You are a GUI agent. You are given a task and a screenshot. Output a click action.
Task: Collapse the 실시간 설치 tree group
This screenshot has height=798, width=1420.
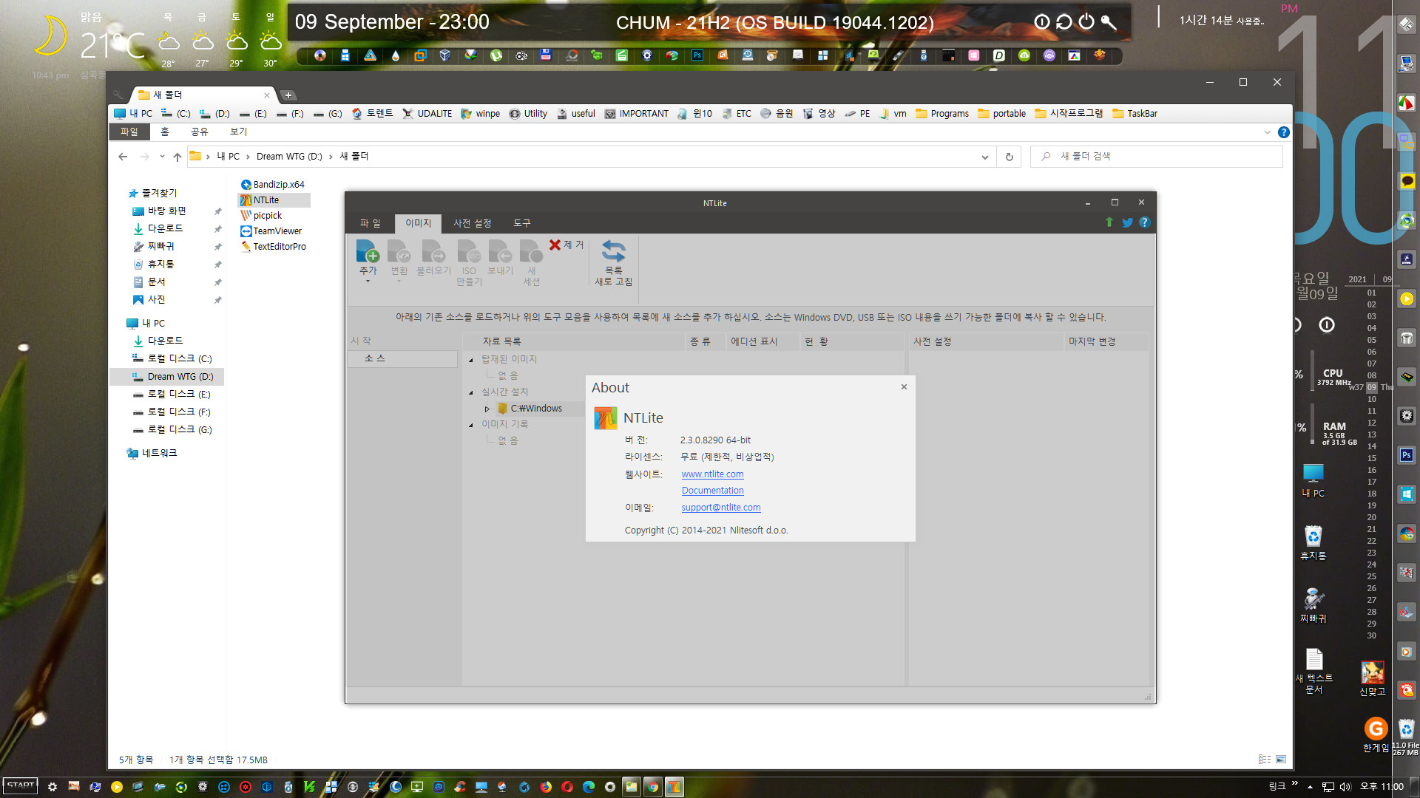click(x=471, y=392)
